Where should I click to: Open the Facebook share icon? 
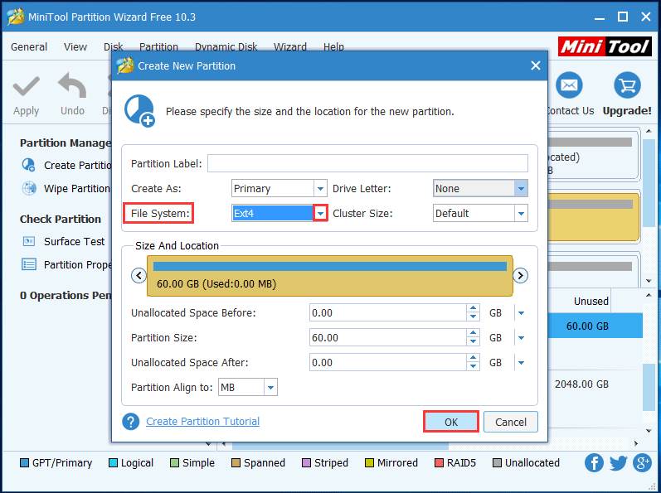click(x=594, y=462)
